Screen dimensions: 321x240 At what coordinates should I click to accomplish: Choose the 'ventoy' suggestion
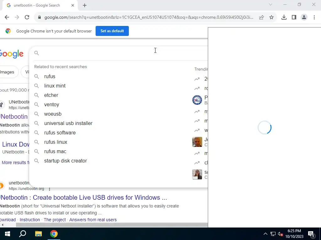click(52, 104)
